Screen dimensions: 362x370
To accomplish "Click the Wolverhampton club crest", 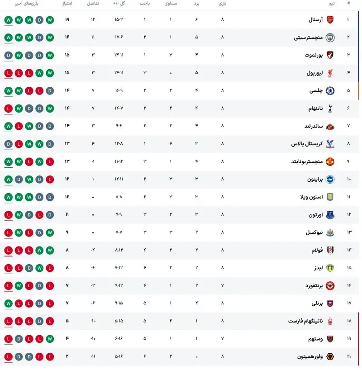I will point(330,356).
